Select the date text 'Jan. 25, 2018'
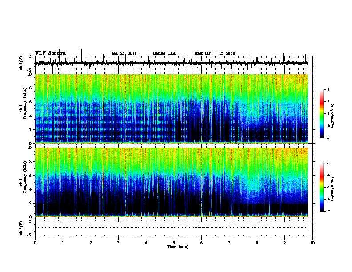Image resolution: width=352 pixels, height=272 pixels. [124, 53]
